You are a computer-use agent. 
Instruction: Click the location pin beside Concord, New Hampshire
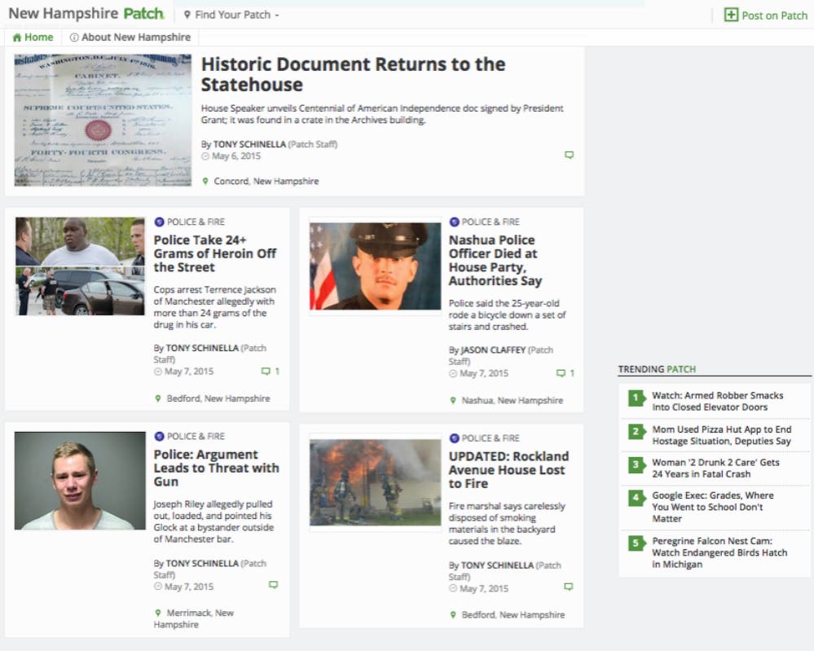205,181
